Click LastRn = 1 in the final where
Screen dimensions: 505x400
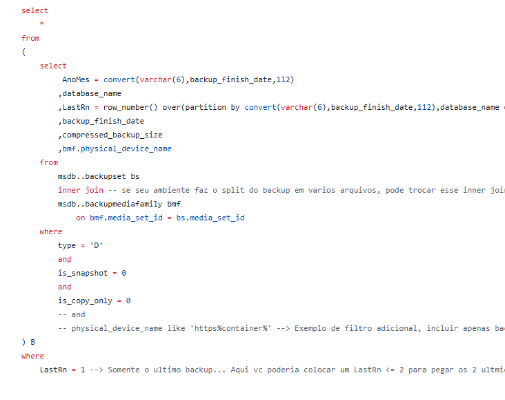[63, 370]
